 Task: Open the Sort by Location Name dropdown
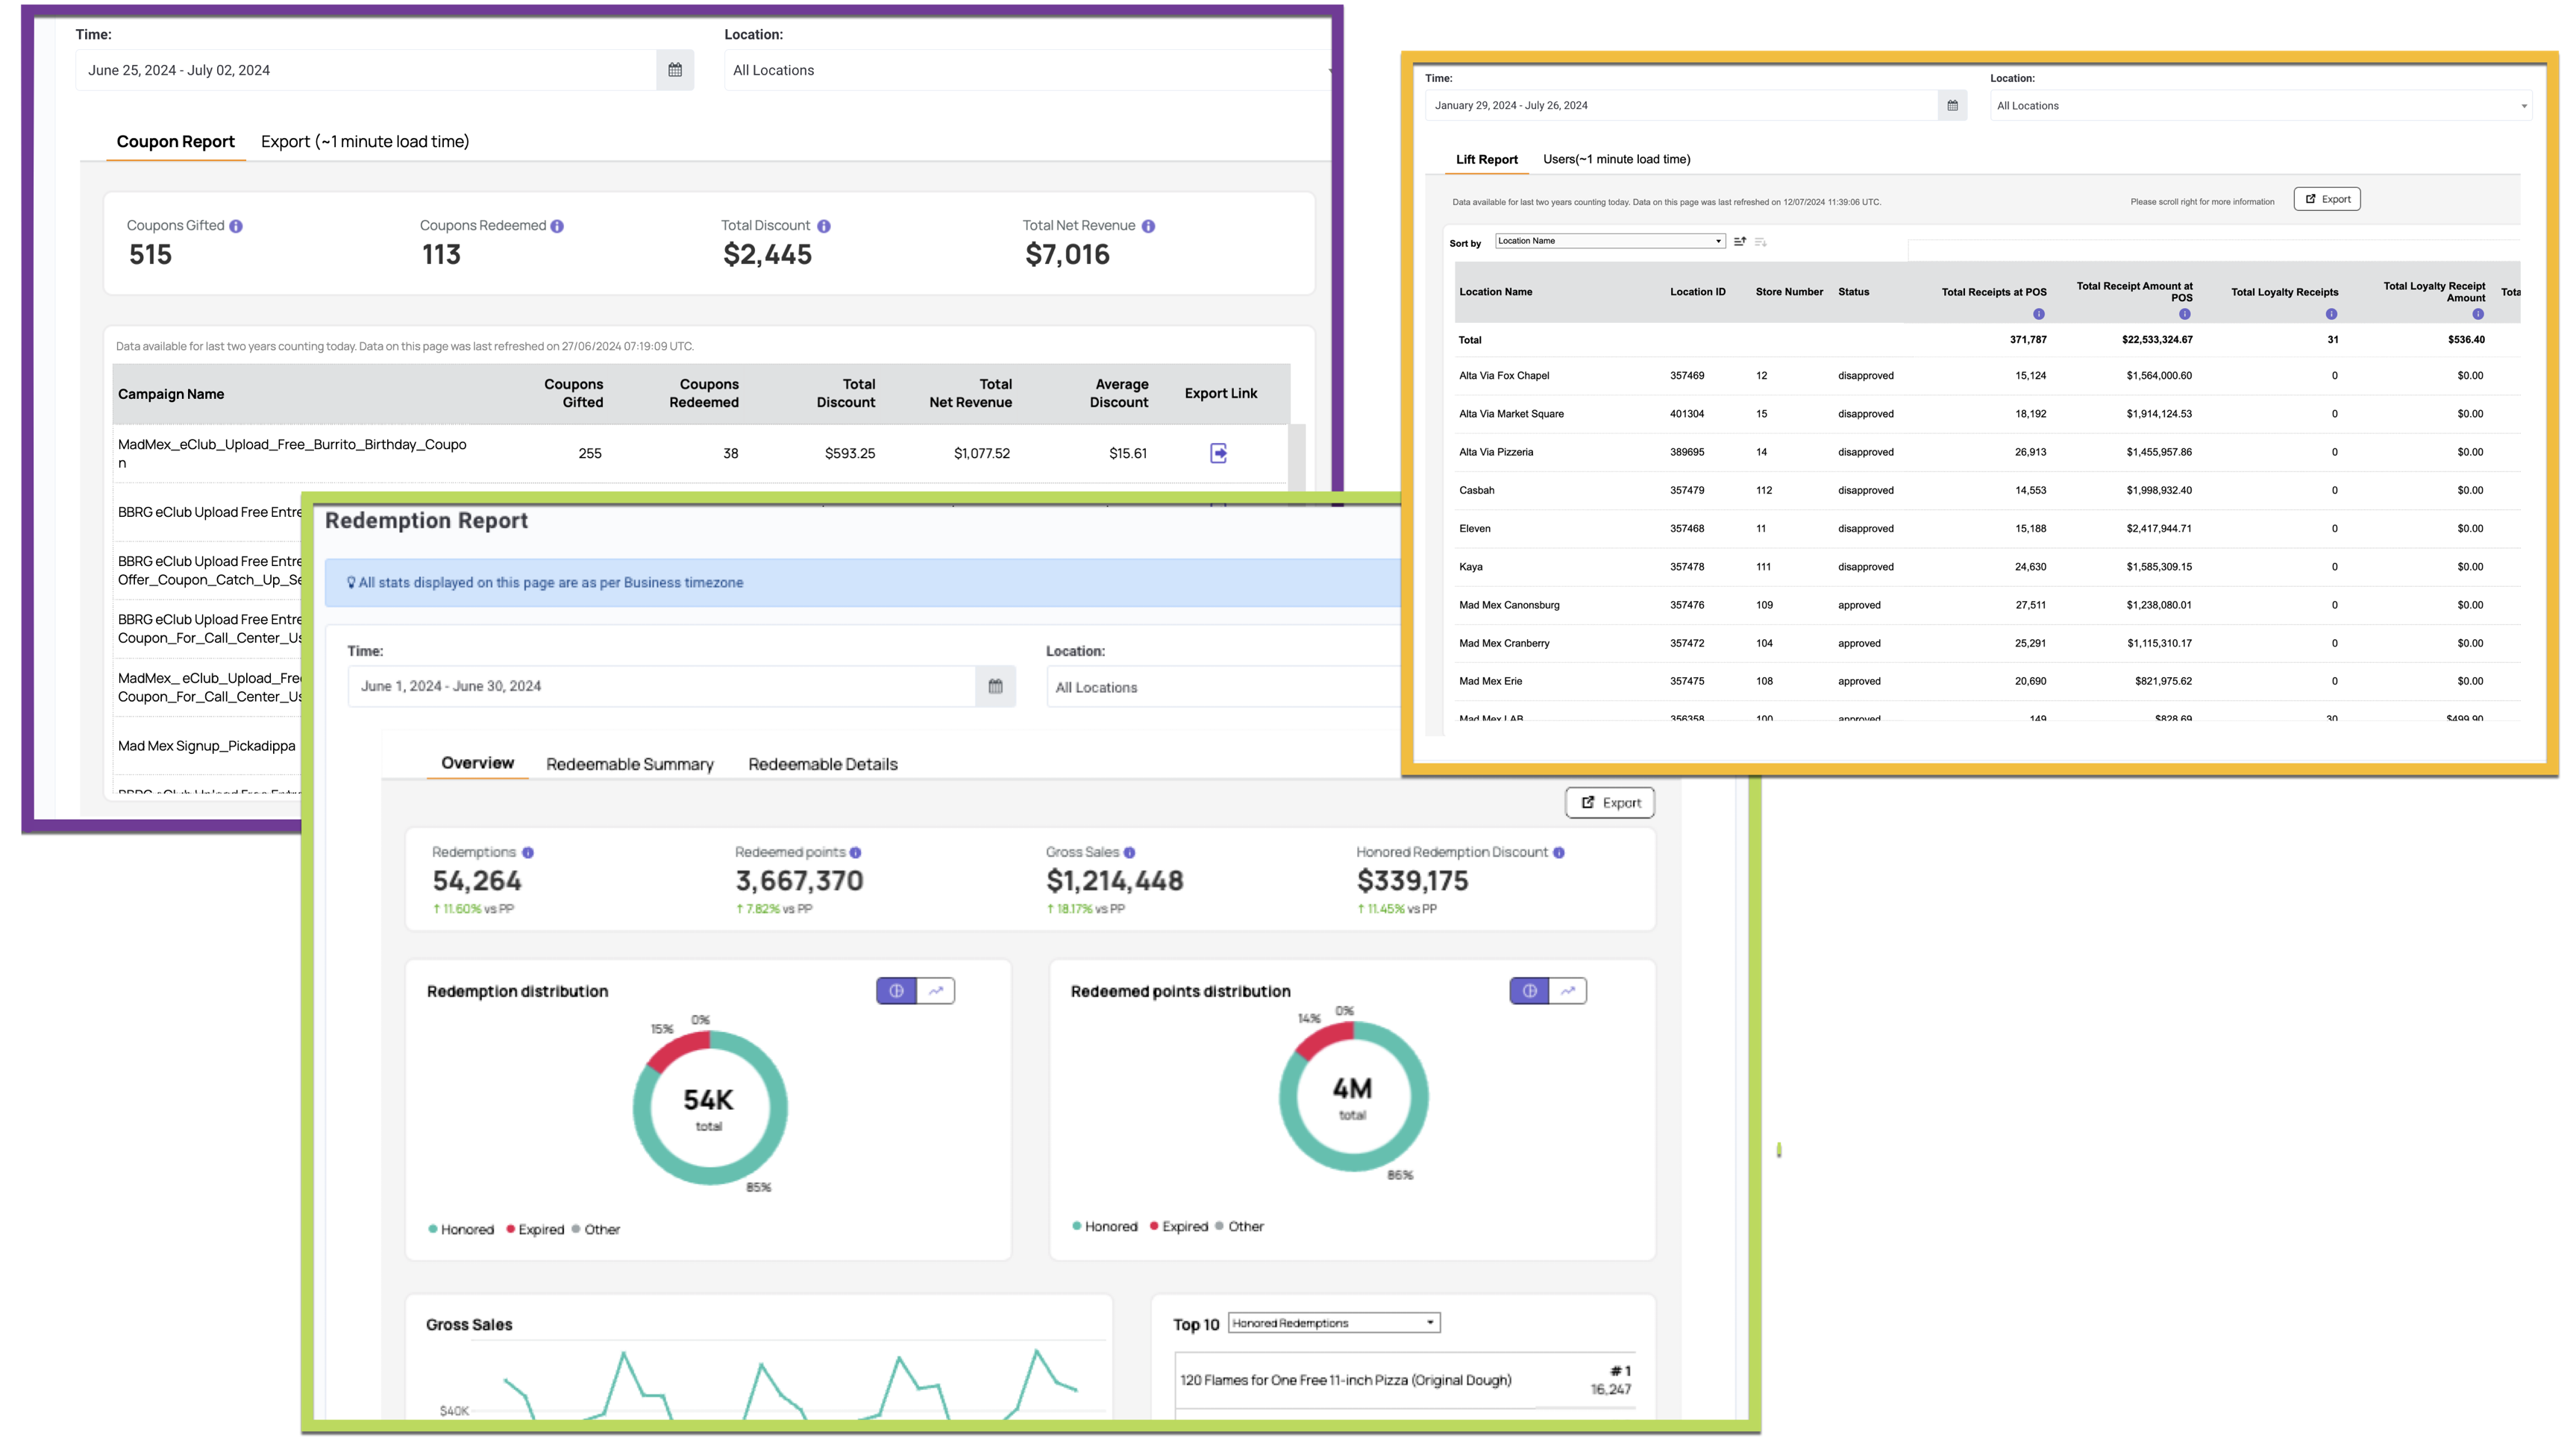[x=1610, y=241]
